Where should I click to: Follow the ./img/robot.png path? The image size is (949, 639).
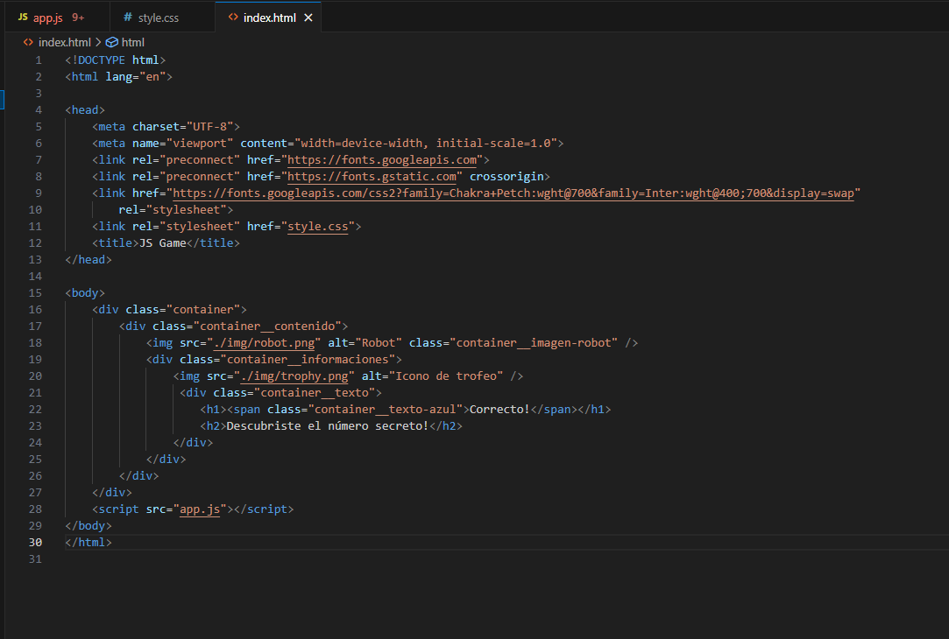265,343
